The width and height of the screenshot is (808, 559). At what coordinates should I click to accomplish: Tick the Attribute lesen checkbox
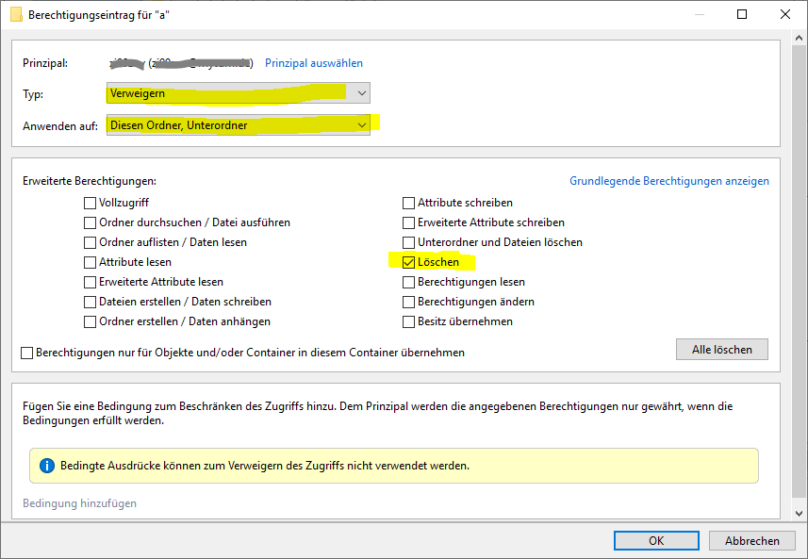pos(91,262)
